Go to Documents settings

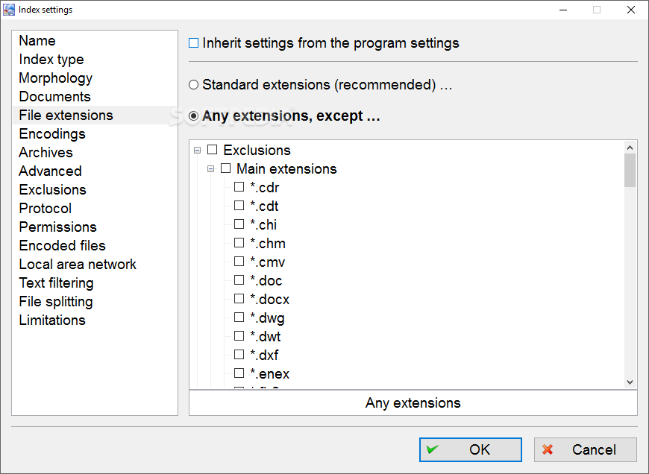pos(95,96)
